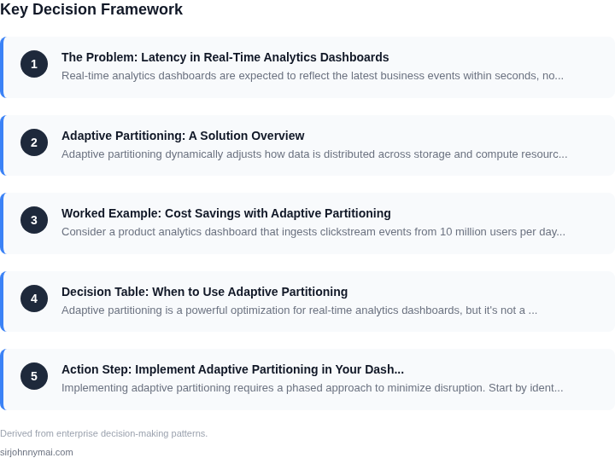Open 'Adaptive Partitioning: A Solution Overview' heading
The height and width of the screenshot is (458, 615).
183,136
